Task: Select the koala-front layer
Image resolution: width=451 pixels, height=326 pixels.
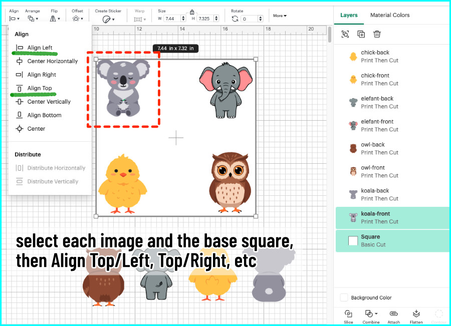Action: pos(392,218)
